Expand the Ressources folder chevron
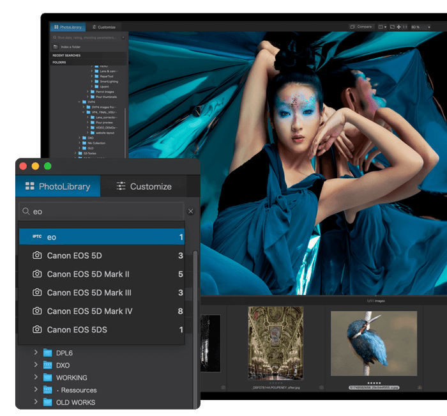447x416 pixels. [x=36, y=389]
